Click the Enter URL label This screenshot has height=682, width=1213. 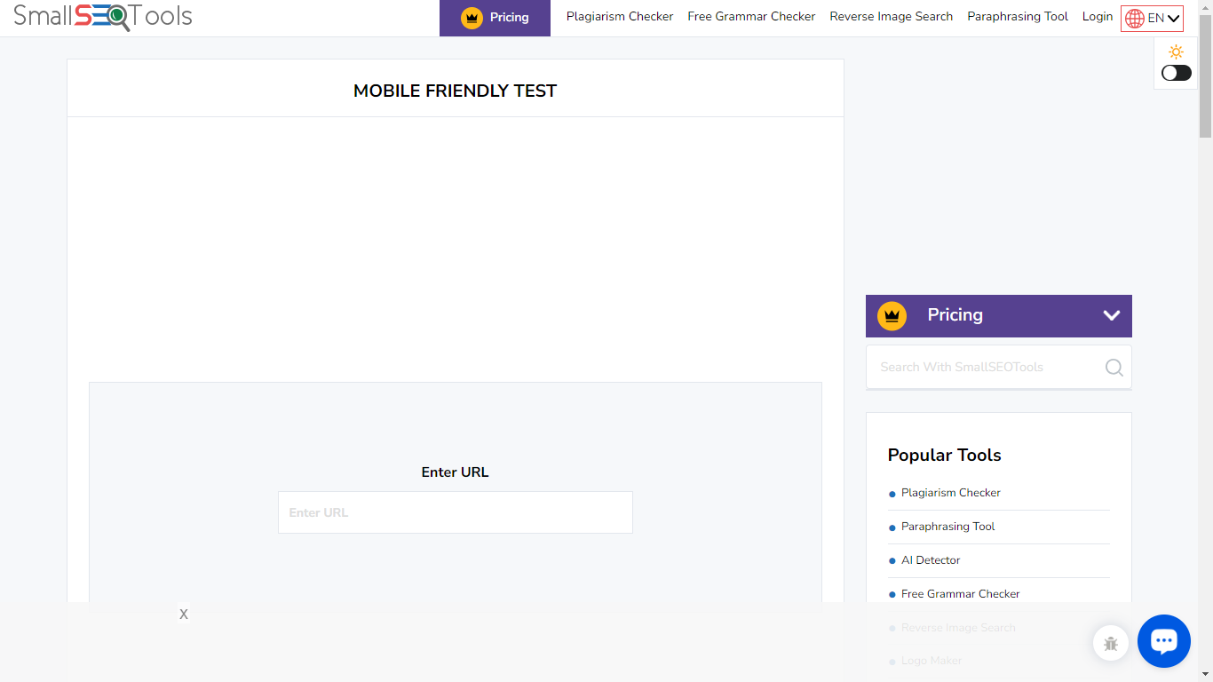click(x=456, y=472)
